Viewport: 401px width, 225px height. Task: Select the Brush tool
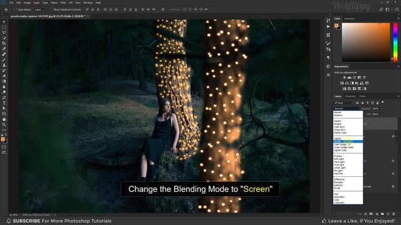click(x=4, y=60)
